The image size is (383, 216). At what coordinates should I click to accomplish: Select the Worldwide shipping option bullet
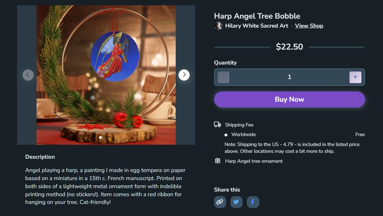click(226, 135)
